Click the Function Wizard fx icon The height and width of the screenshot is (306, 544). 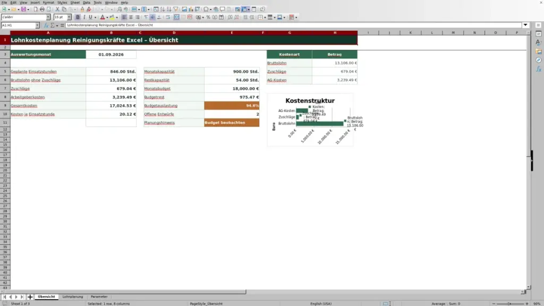(46, 25)
